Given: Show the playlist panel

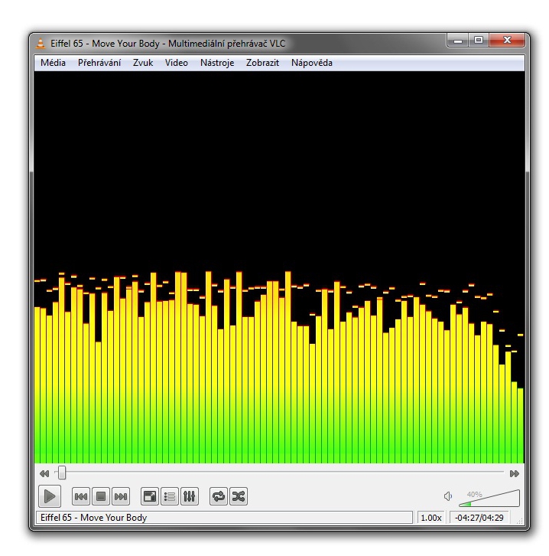Looking at the screenshot, I should (170, 496).
